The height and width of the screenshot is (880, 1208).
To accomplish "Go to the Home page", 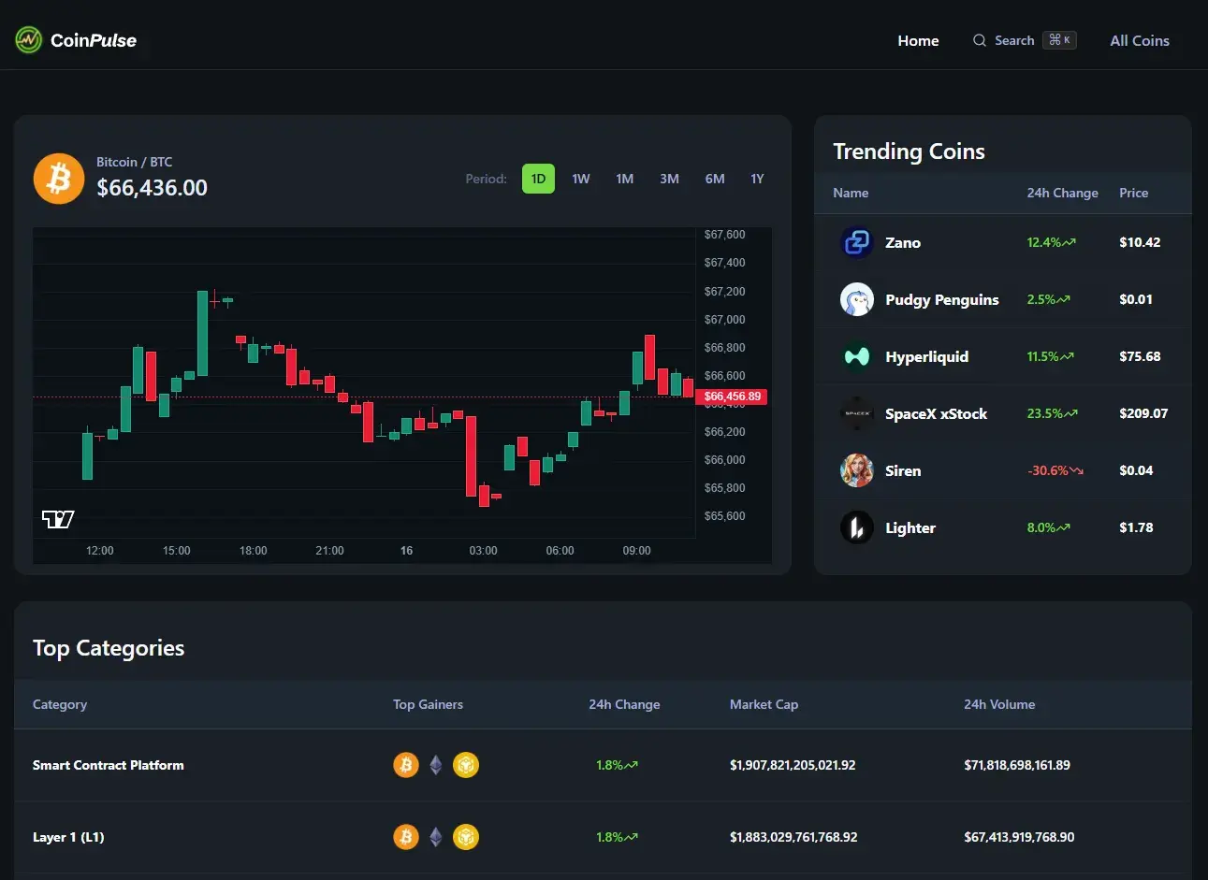I will click(x=918, y=40).
